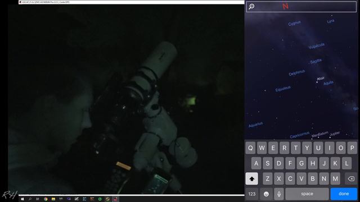Launch Chrome from the taskbar
This screenshot has width=360, height=202.
point(46,199)
